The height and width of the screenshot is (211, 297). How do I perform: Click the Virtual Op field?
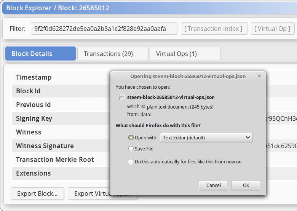coord(273,29)
